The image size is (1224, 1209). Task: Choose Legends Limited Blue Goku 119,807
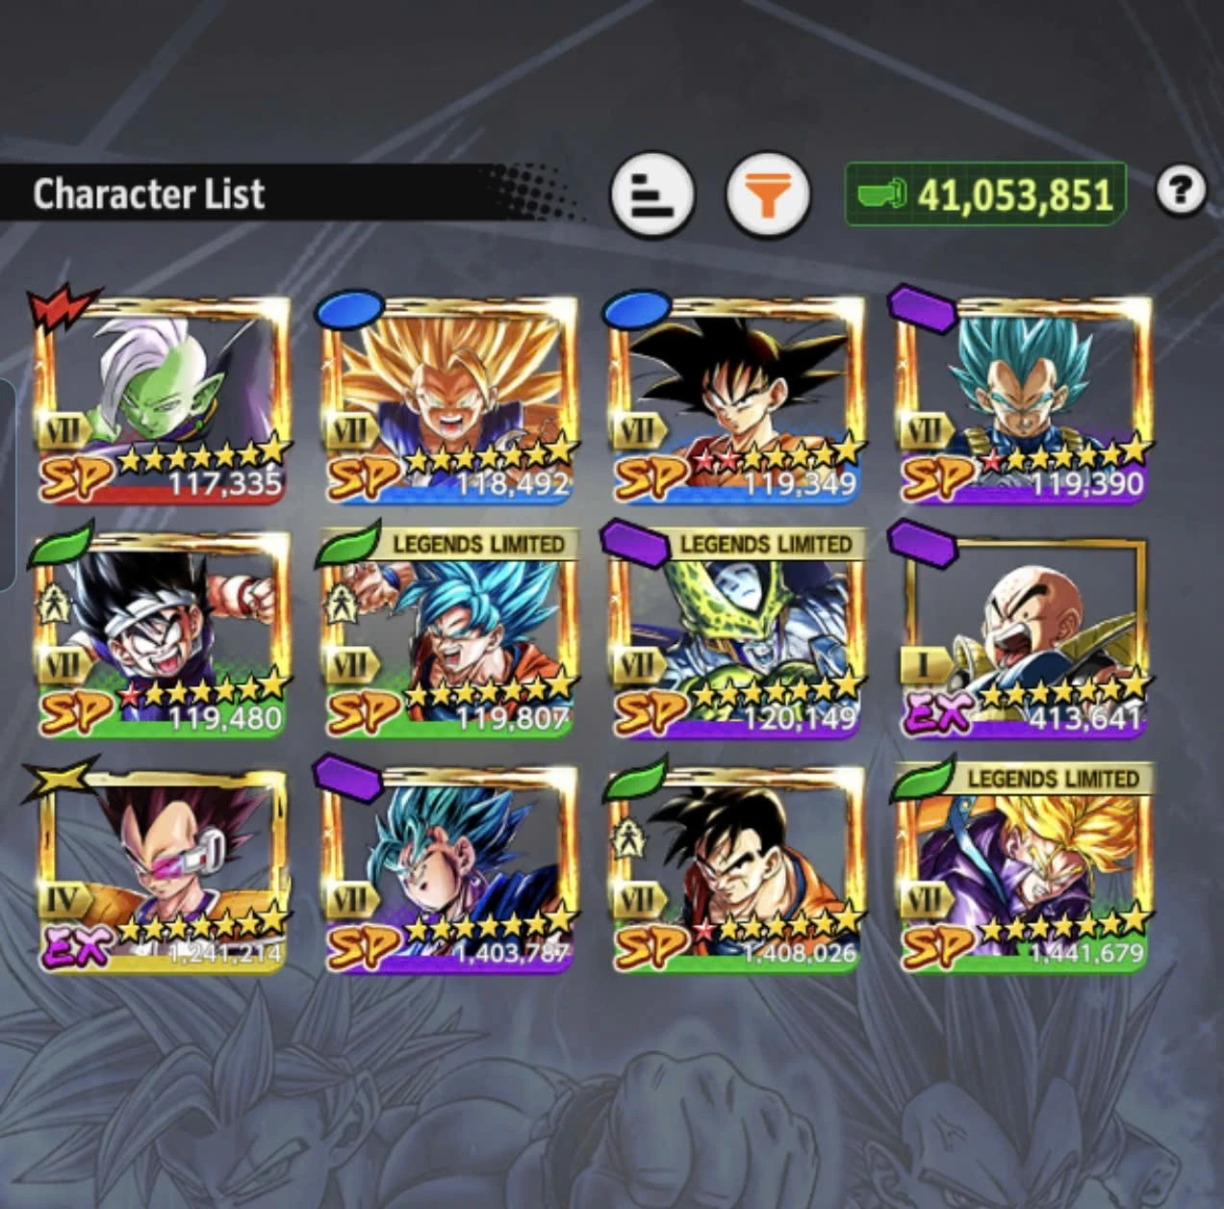pos(448,634)
